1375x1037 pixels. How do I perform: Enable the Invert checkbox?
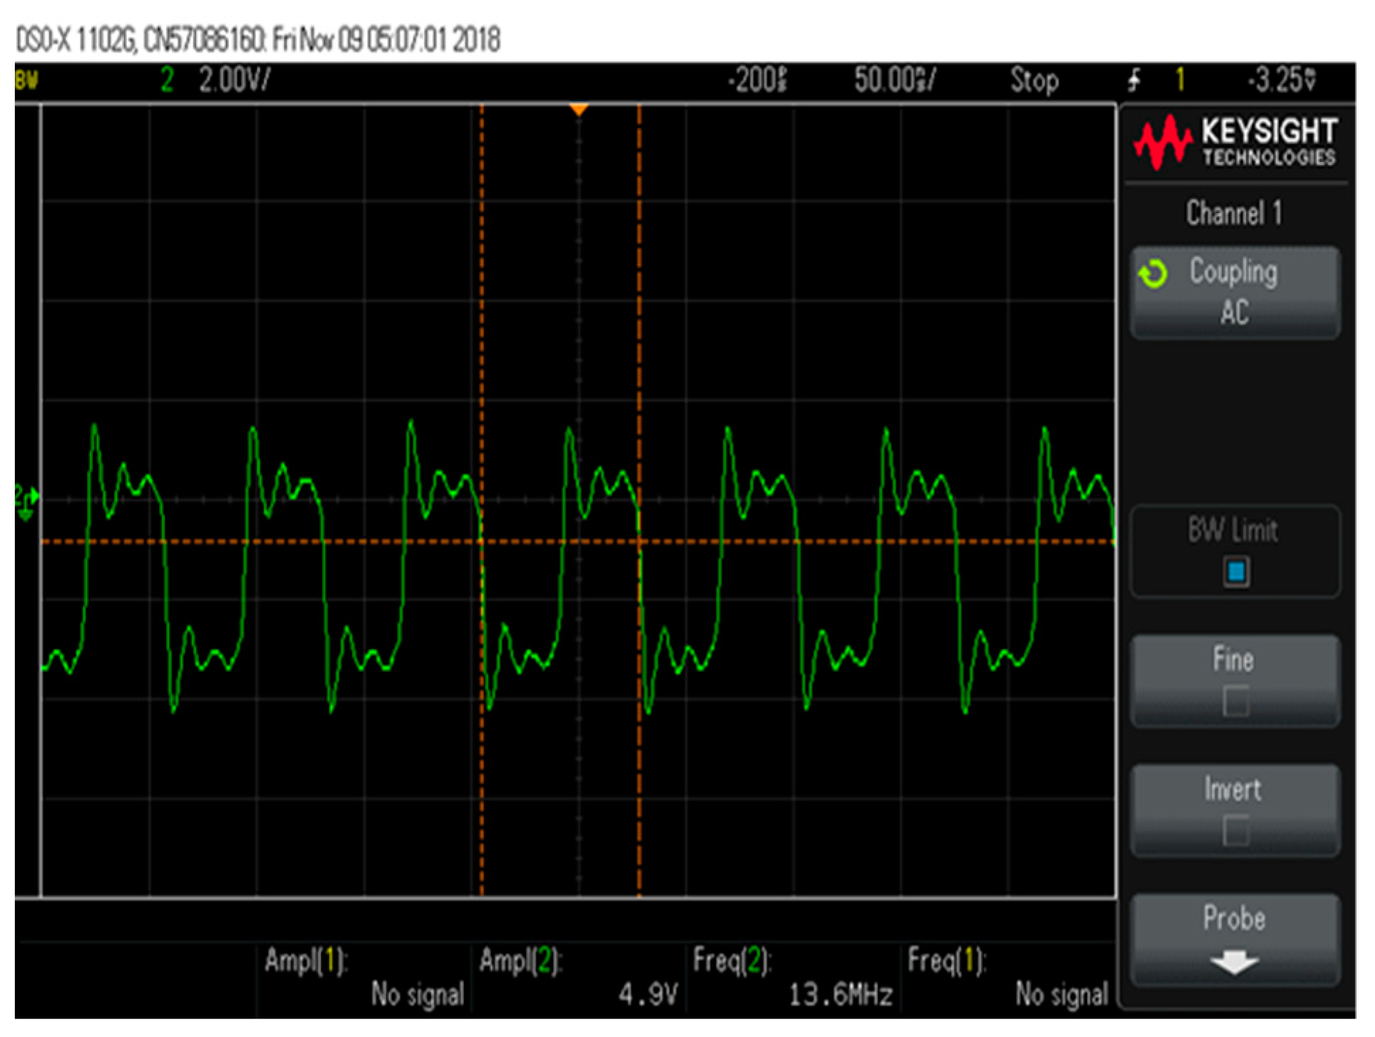[1236, 831]
